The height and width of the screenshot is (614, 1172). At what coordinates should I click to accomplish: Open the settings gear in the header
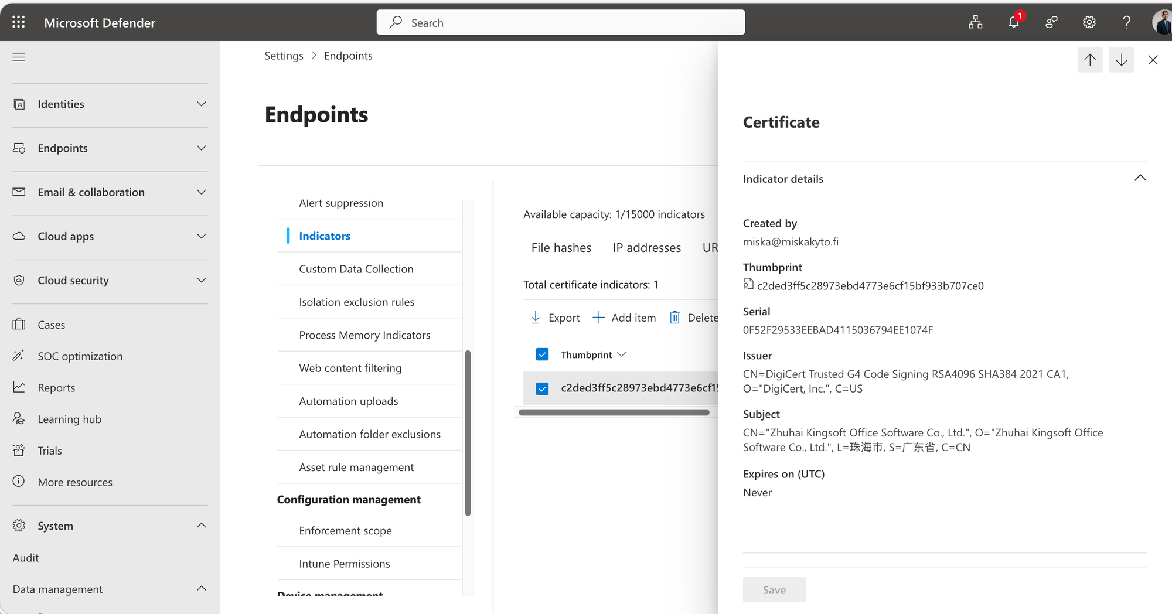[x=1089, y=22]
